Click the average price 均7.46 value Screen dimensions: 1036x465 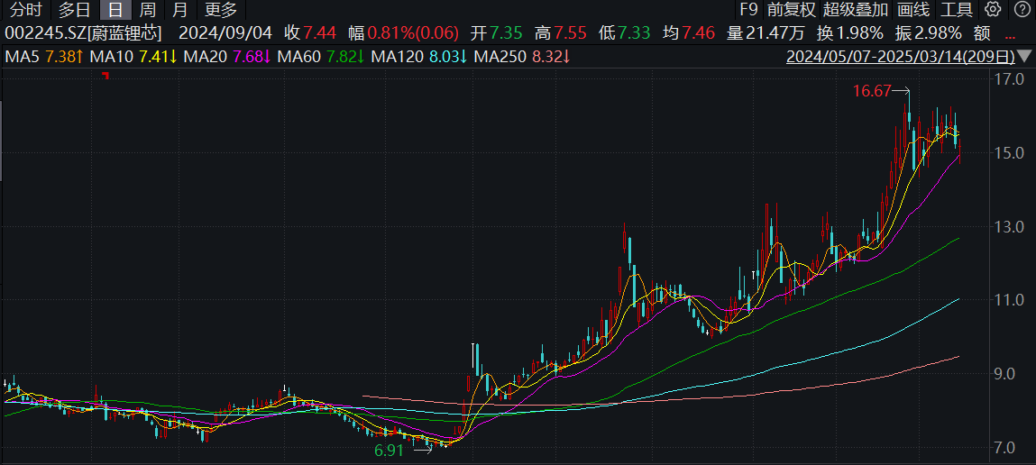pos(689,32)
